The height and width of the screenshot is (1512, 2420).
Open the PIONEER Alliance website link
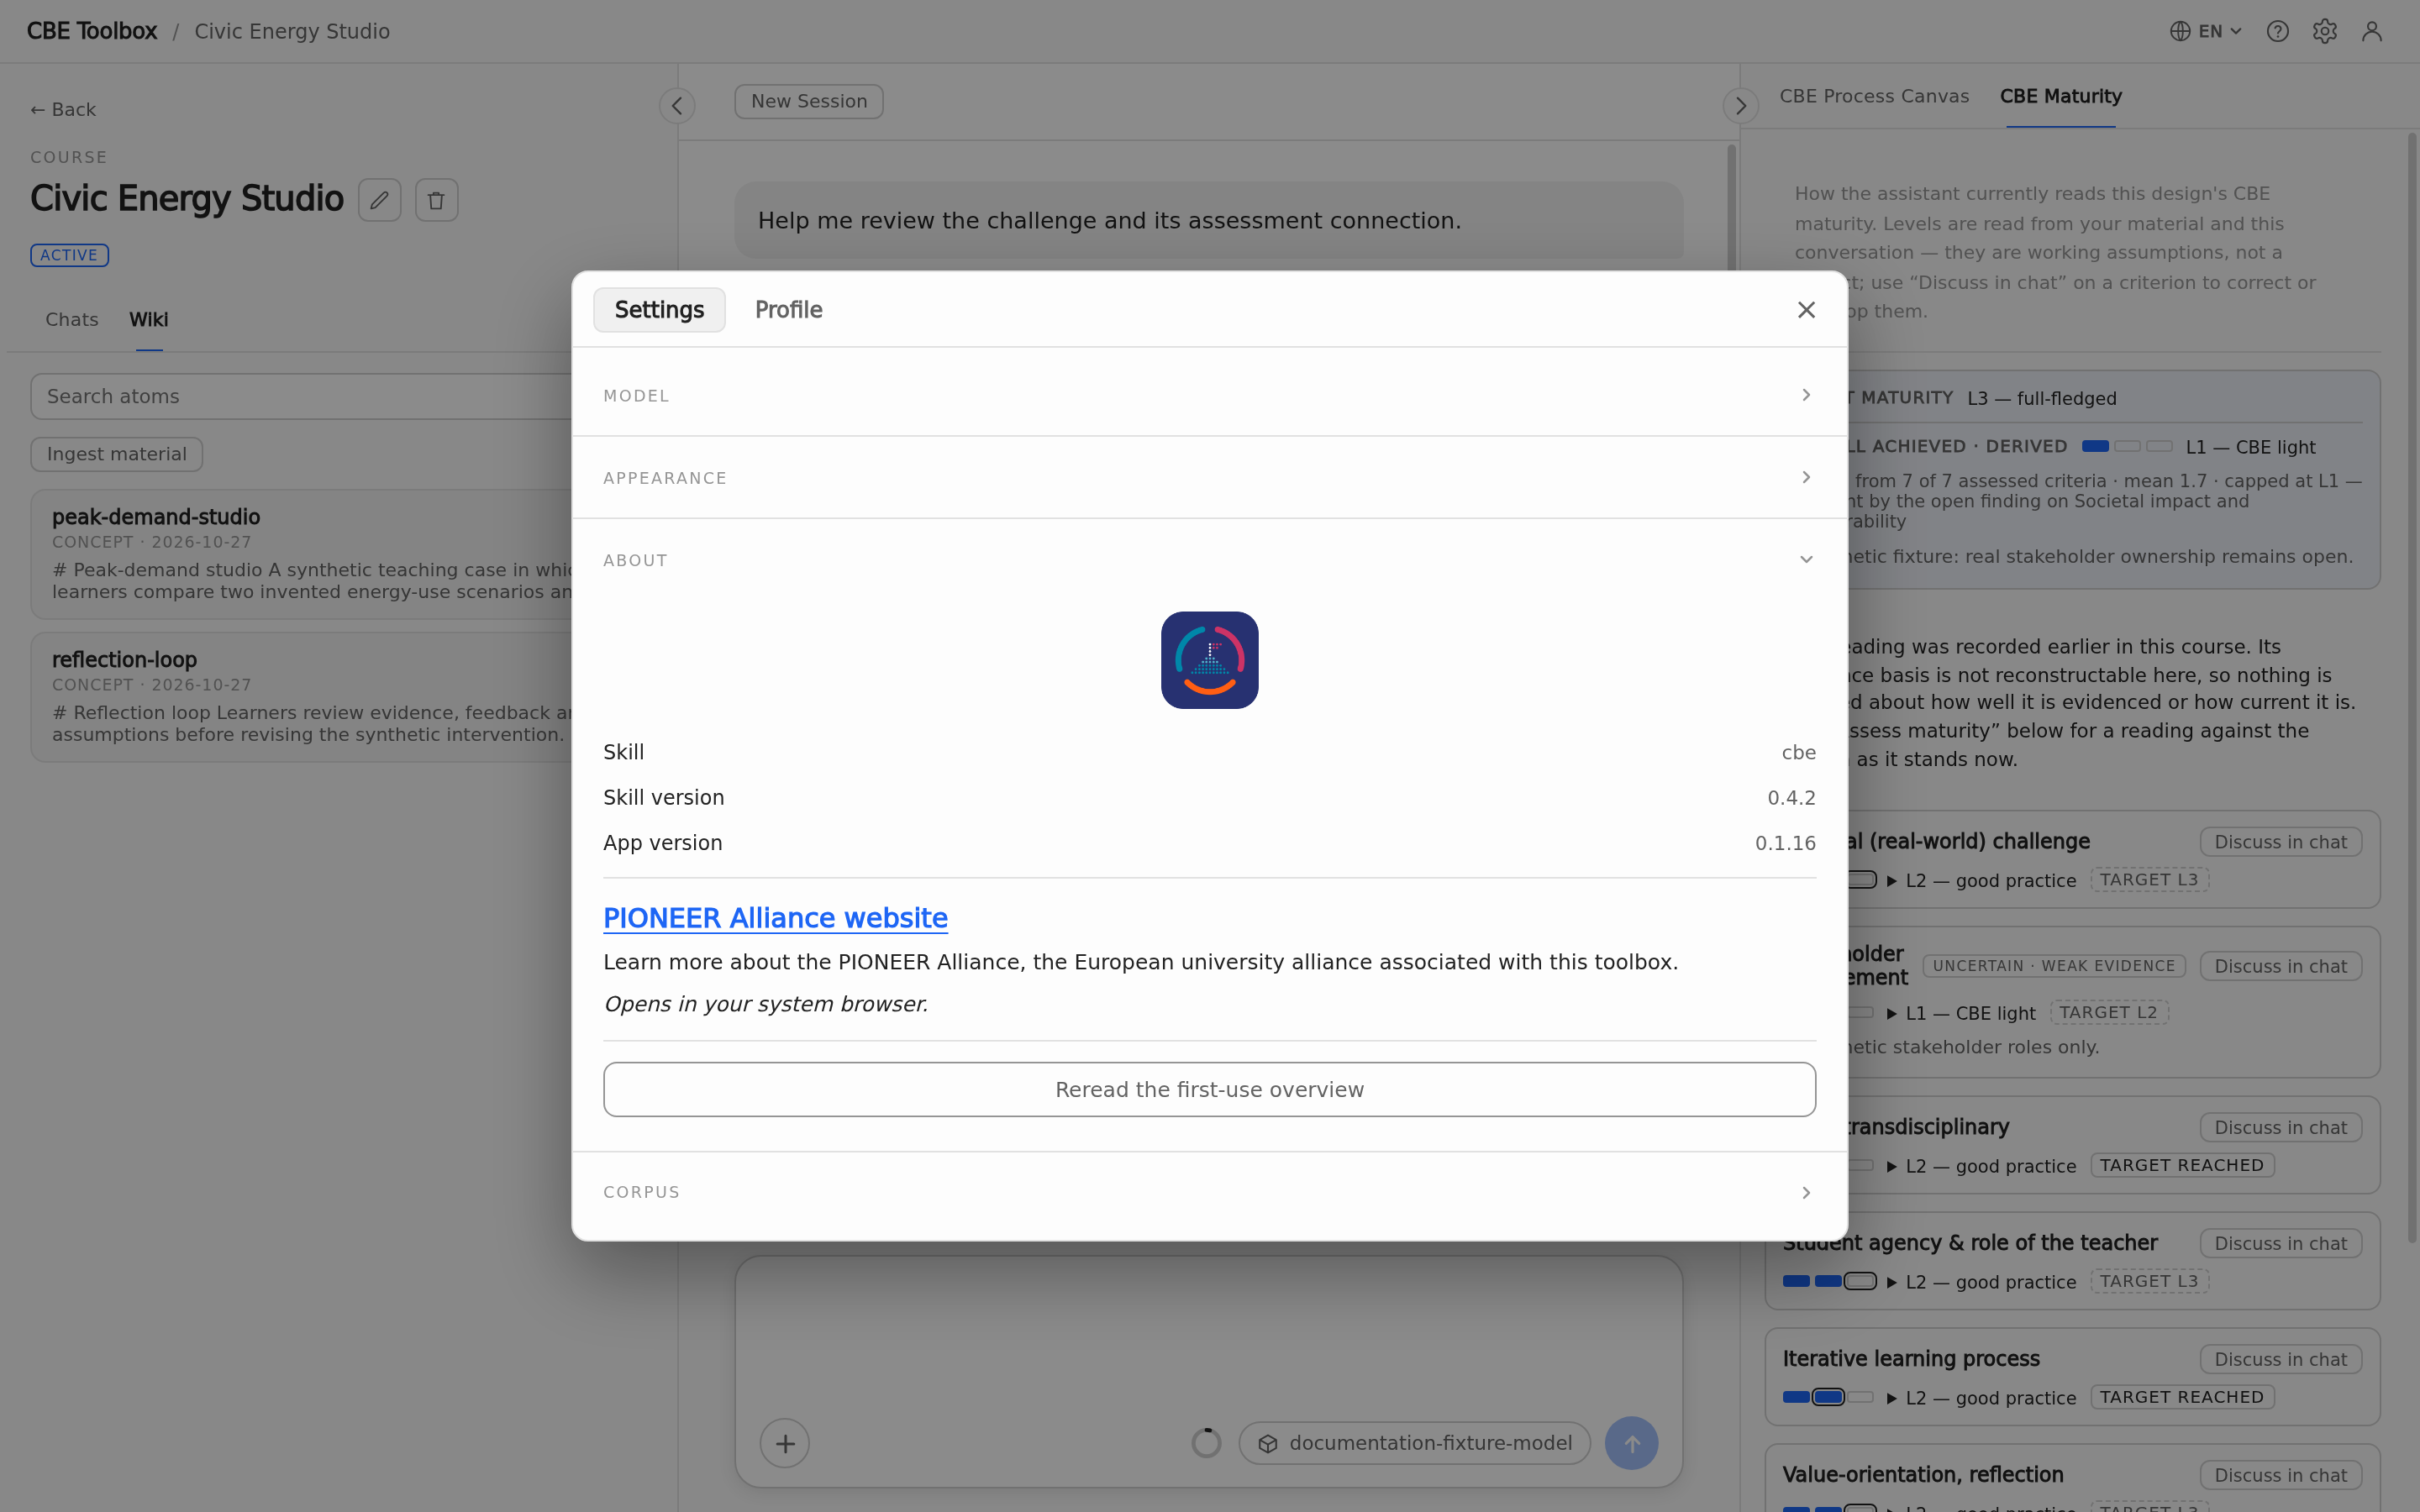(775, 918)
